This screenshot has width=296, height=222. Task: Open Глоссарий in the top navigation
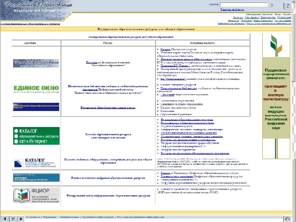[x=284, y=18]
